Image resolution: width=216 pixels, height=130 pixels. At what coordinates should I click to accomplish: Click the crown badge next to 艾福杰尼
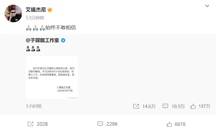tap(50, 10)
